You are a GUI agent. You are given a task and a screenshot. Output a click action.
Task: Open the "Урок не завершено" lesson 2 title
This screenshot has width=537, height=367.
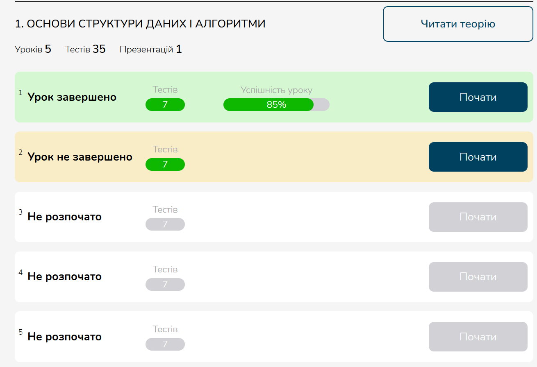pos(80,157)
